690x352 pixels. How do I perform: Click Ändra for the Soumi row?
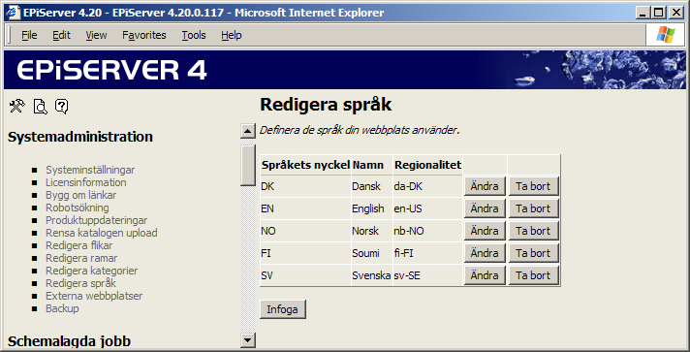pos(485,253)
